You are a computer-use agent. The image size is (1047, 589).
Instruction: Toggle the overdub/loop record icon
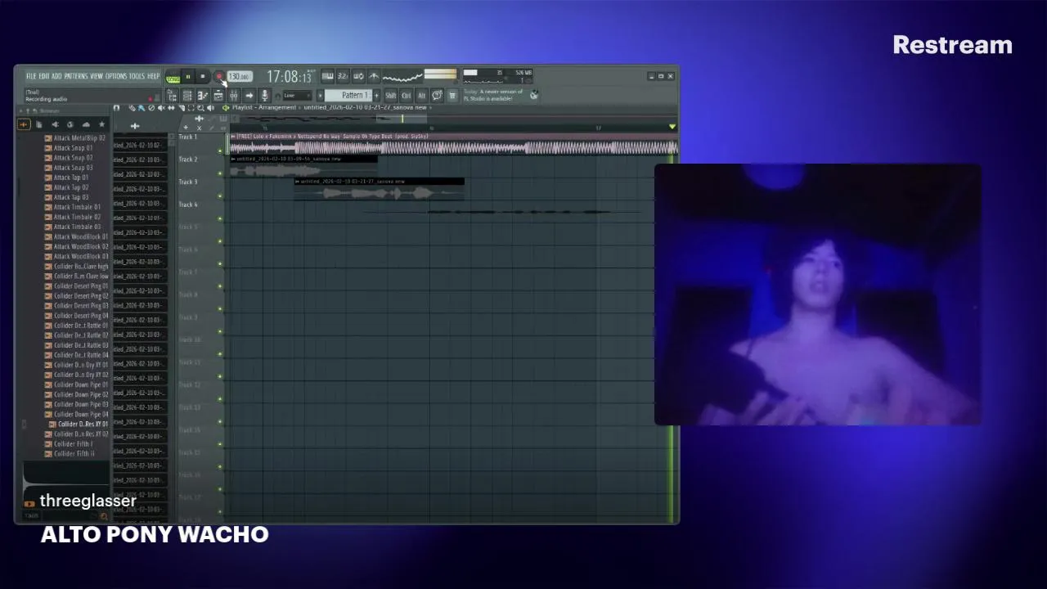(x=358, y=76)
